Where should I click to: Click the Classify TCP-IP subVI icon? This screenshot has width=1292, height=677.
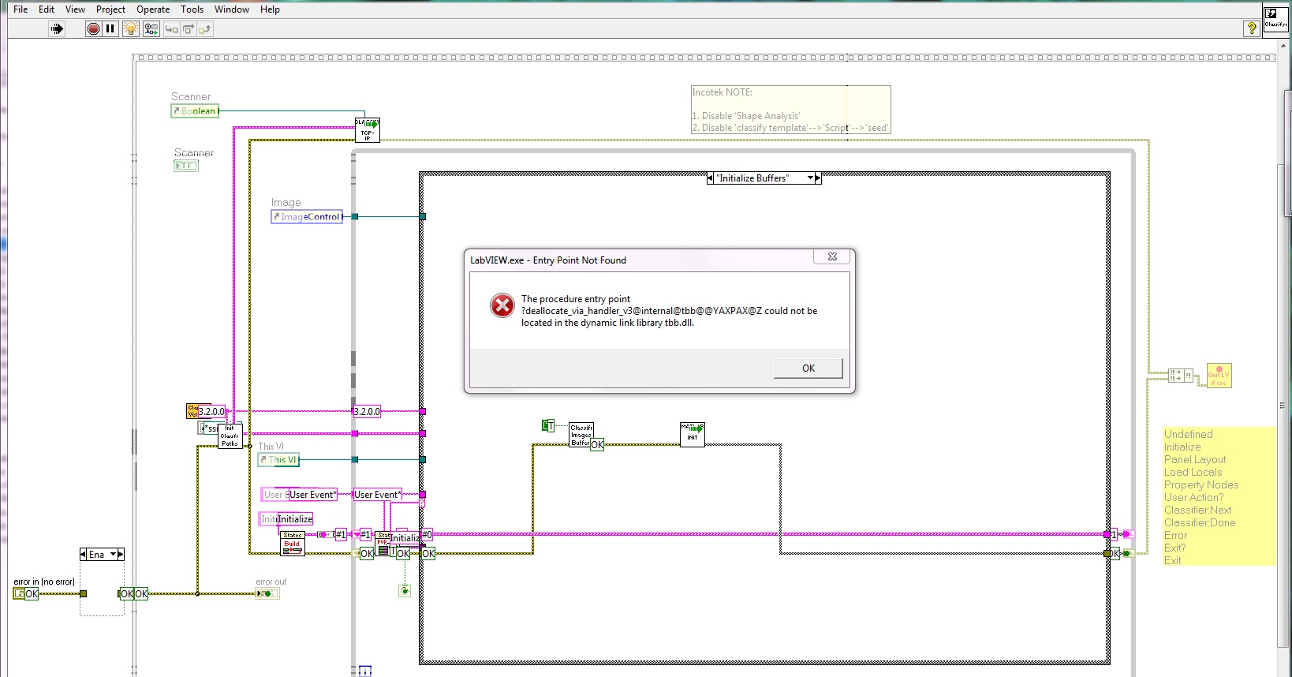click(x=368, y=130)
